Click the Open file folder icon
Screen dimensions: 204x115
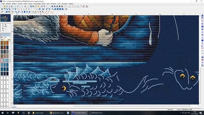click(4, 6)
